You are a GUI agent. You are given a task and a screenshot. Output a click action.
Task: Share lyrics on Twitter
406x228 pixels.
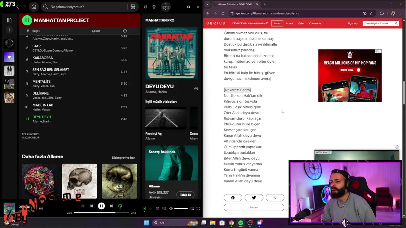point(254,198)
